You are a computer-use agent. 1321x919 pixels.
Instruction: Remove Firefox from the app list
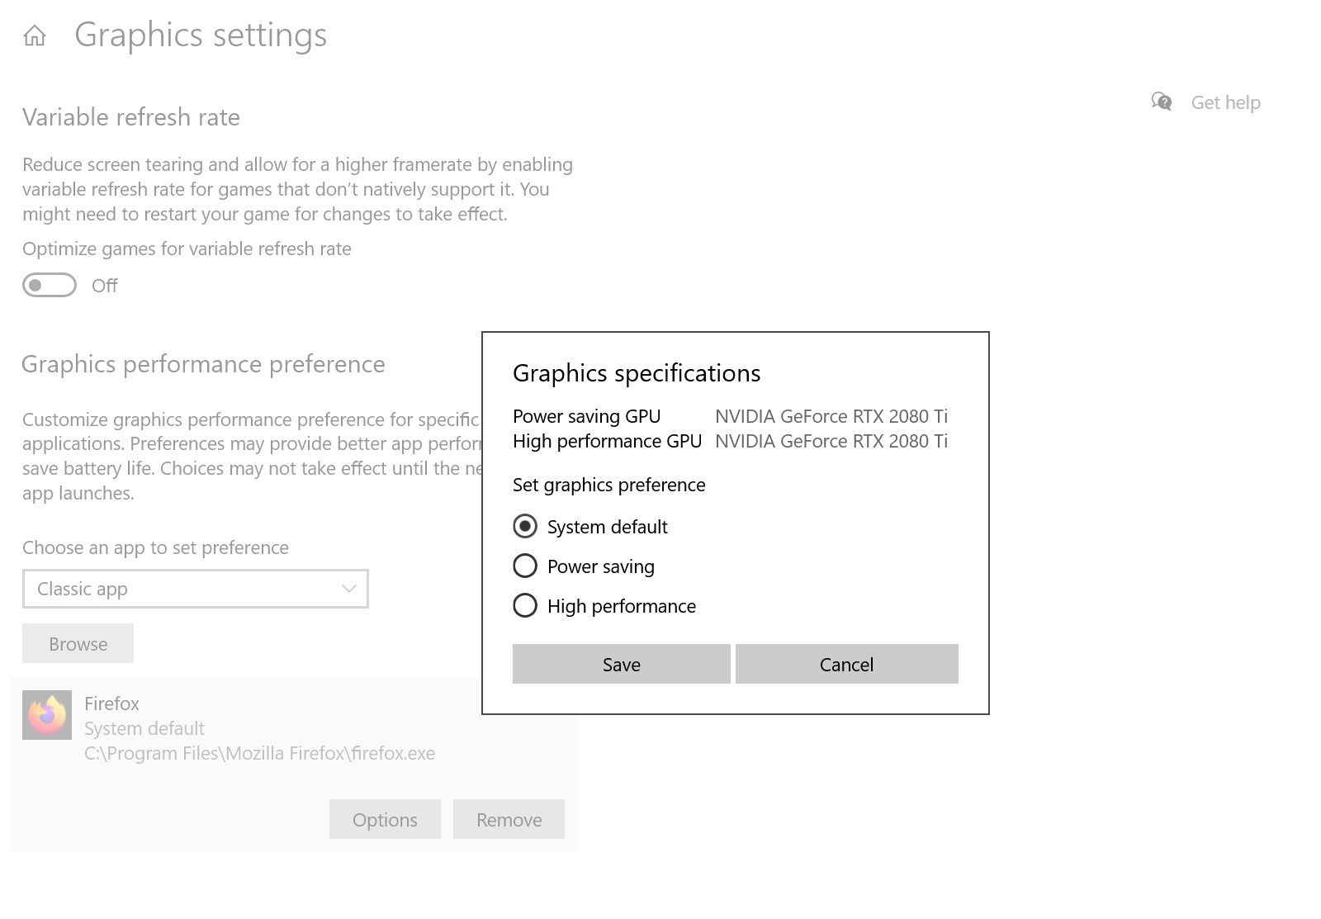pyautogui.click(x=509, y=819)
